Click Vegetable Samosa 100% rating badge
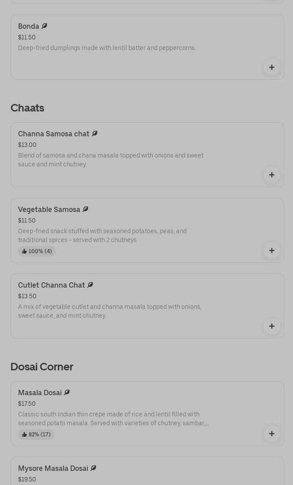This screenshot has height=485, width=293. (x=37, y=251)
